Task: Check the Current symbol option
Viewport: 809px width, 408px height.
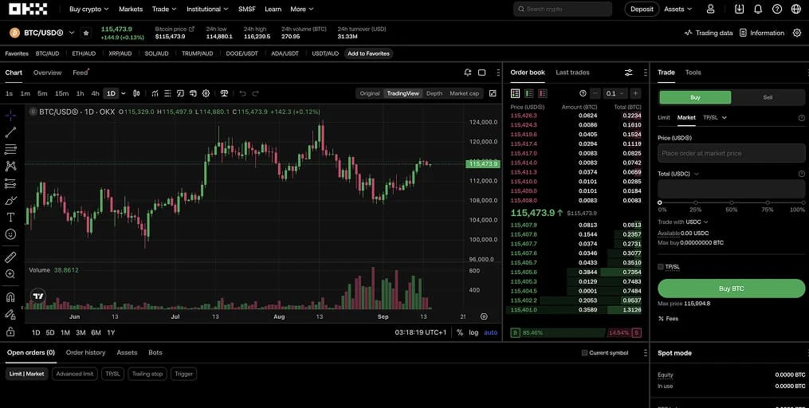Action: pyautogui.click(x=585, y=353)
